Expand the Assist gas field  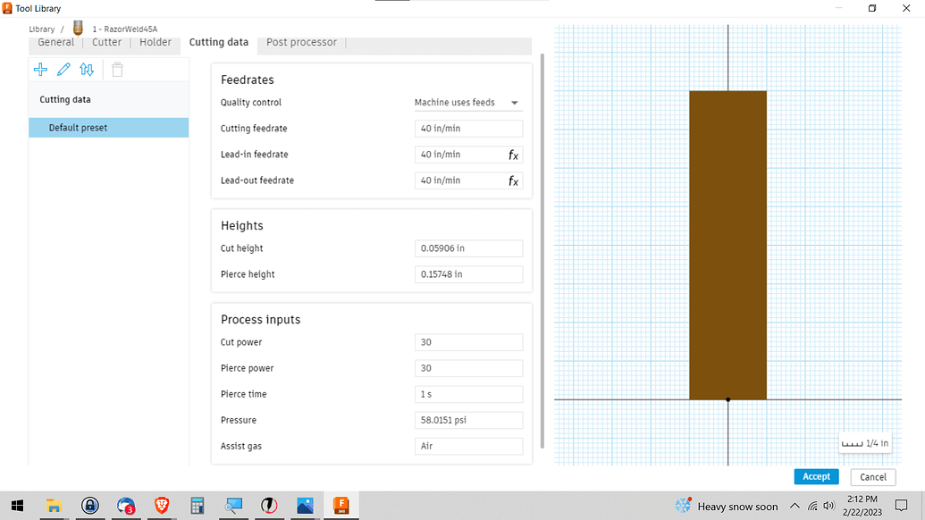coord(468,446)
